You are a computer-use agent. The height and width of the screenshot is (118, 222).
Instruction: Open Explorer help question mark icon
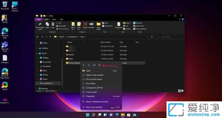pos(183,19)
